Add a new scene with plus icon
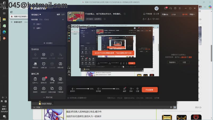The height and width of the screenshot is (120, 213). click(x=63, y=19)
